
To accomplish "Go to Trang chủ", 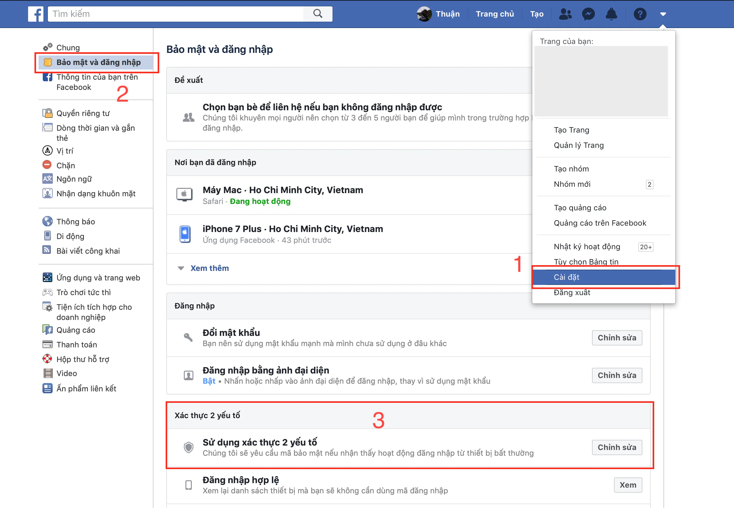I will tap(495, 14).
